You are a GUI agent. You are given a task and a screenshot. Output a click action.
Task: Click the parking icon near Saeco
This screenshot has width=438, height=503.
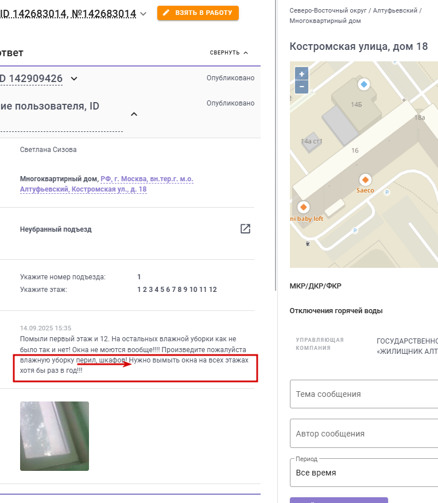387,192
